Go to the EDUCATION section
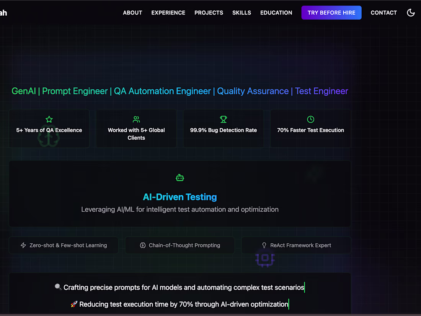Screen dimensions: 421x316 [x=276, y=13]
